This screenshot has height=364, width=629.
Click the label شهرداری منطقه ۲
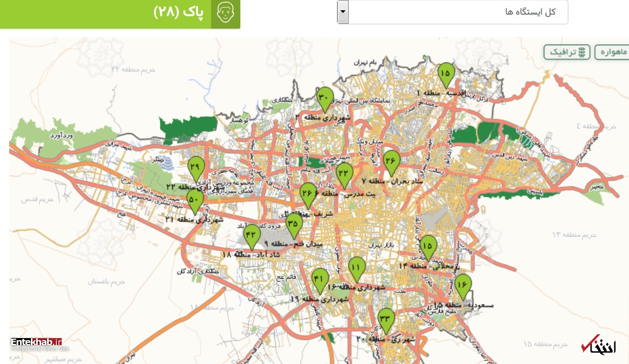point(323,117)
